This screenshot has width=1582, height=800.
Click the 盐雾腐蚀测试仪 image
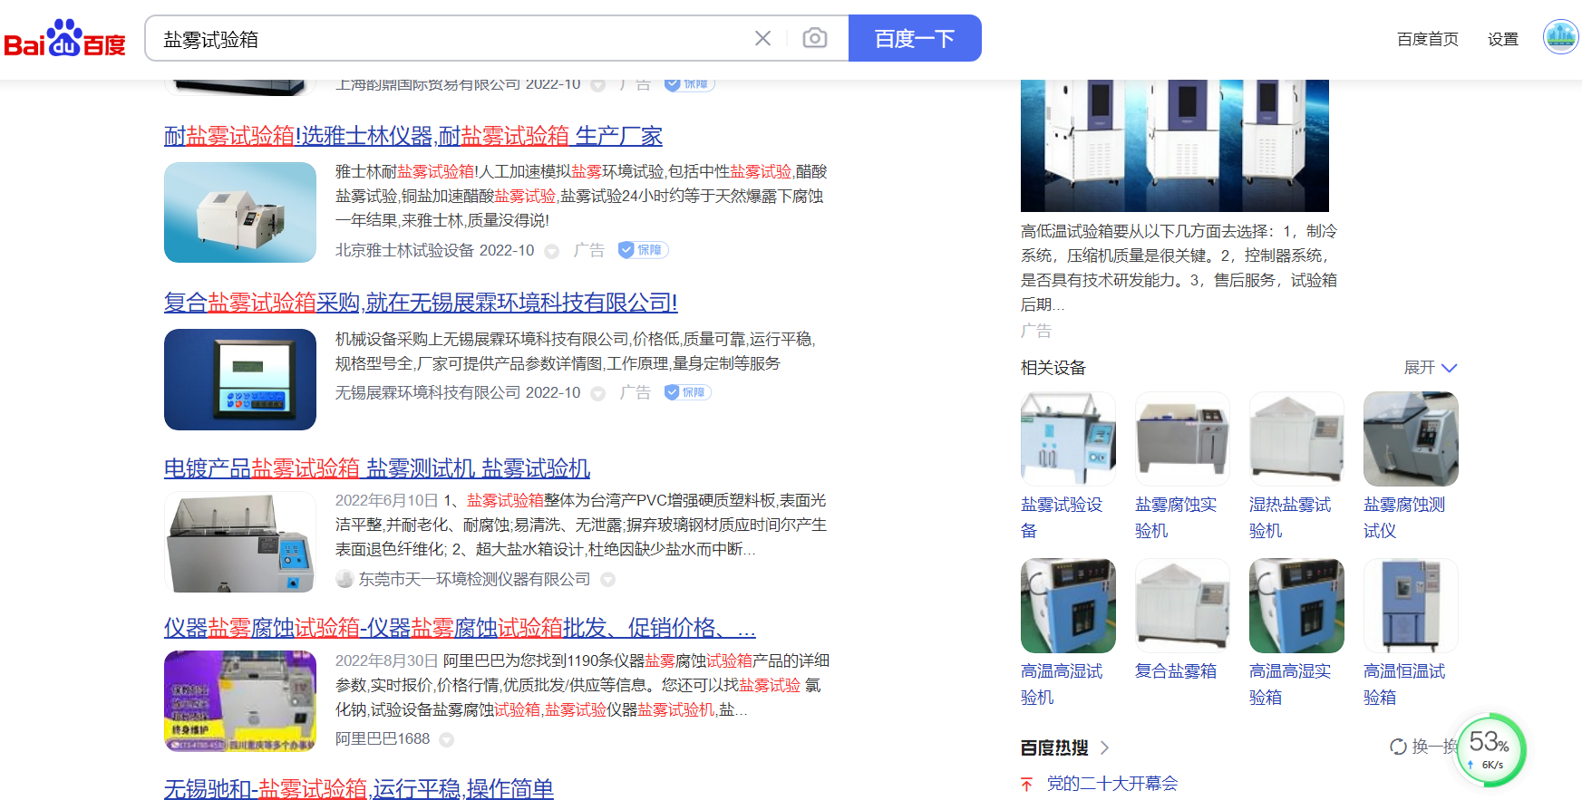pos(1411,439)
